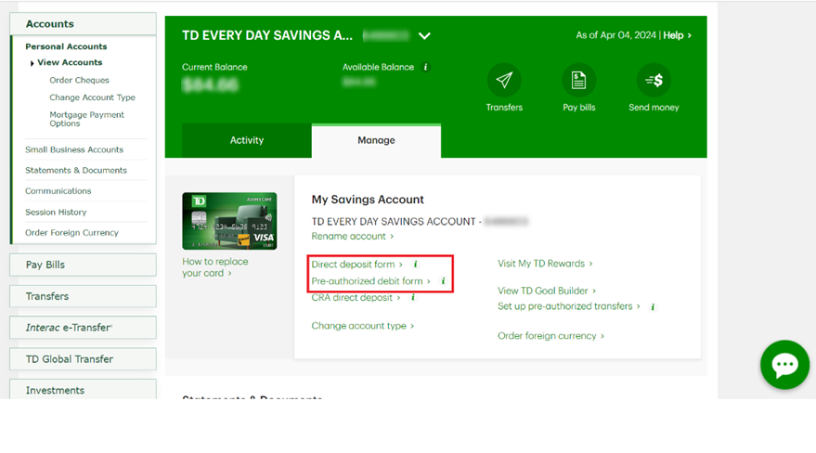
Task: Click the TD Visa debit card image
Action: tap(229, 221)
